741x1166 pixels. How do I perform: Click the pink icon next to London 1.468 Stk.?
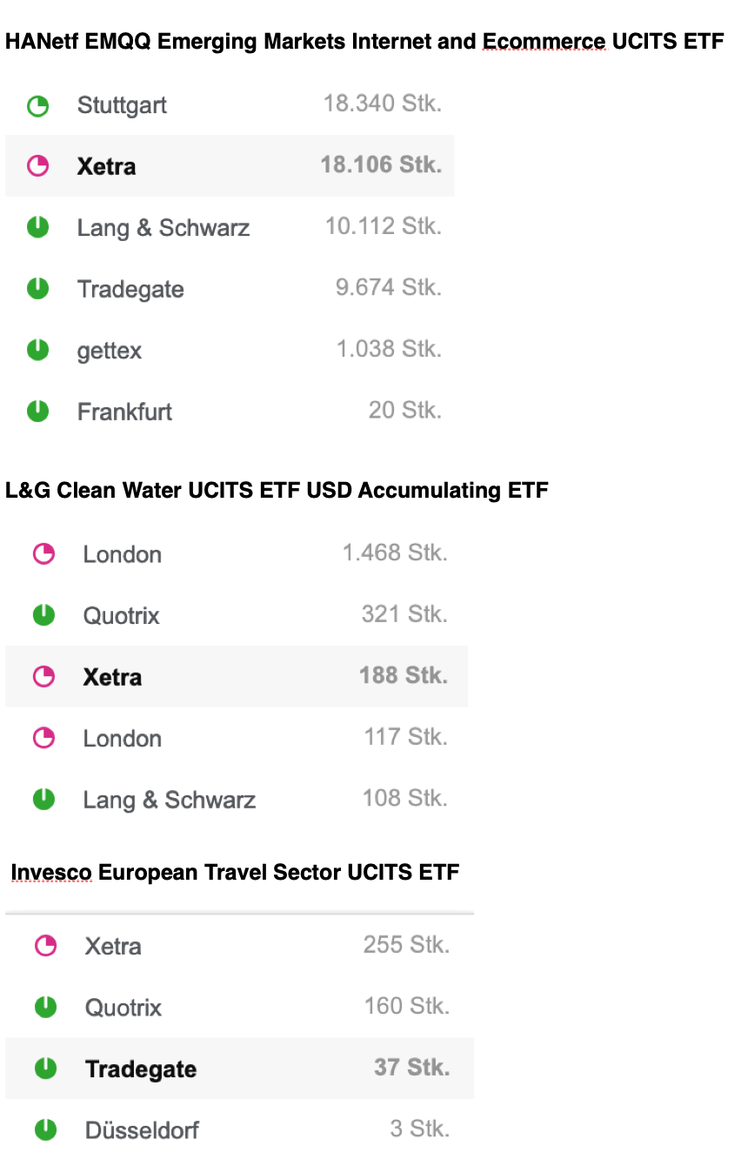[43, 554]
